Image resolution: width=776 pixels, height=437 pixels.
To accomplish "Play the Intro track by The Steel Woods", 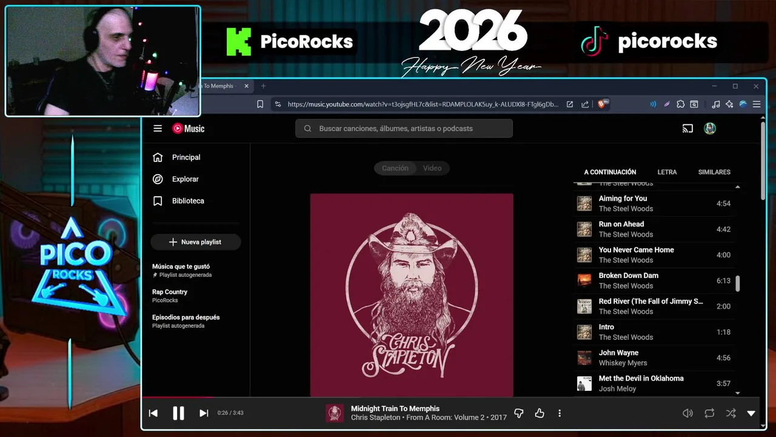I will pyautogui.click(x=654, y=332).
